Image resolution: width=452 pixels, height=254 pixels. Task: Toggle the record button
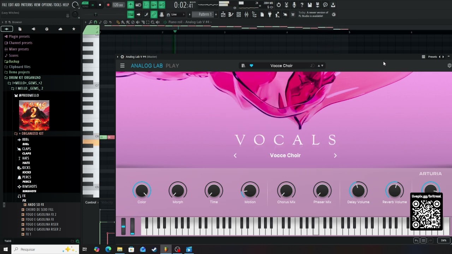[108, 5]
